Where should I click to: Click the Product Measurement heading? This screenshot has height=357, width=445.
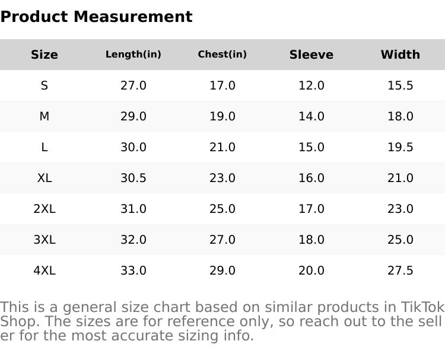pyautogui.click(x=96, y=17)
